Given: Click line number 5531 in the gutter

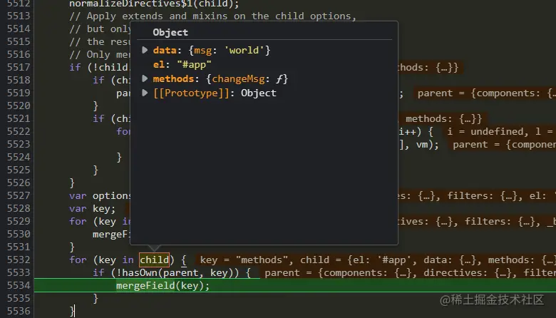Looking at the screenshot, I should 19,247.
